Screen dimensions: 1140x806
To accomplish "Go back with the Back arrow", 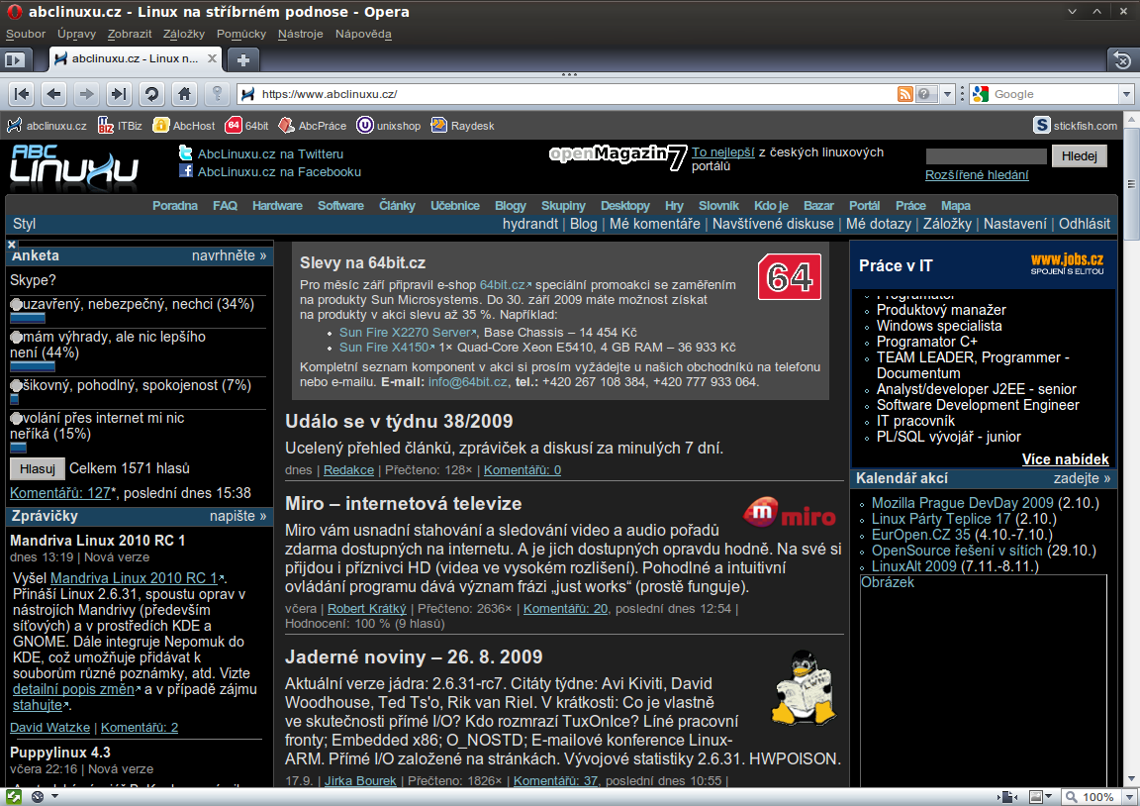I will [53, 94].
